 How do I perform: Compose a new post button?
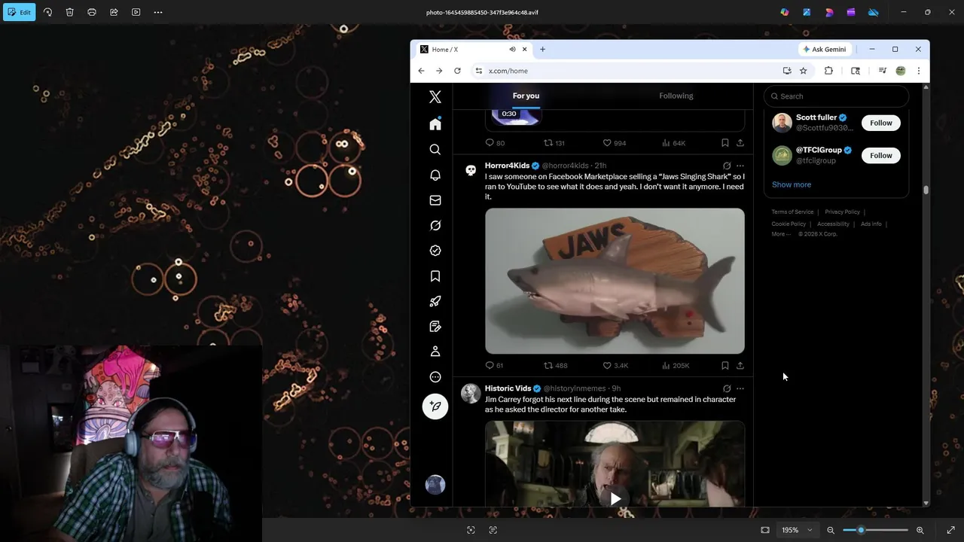coord(435,406)
